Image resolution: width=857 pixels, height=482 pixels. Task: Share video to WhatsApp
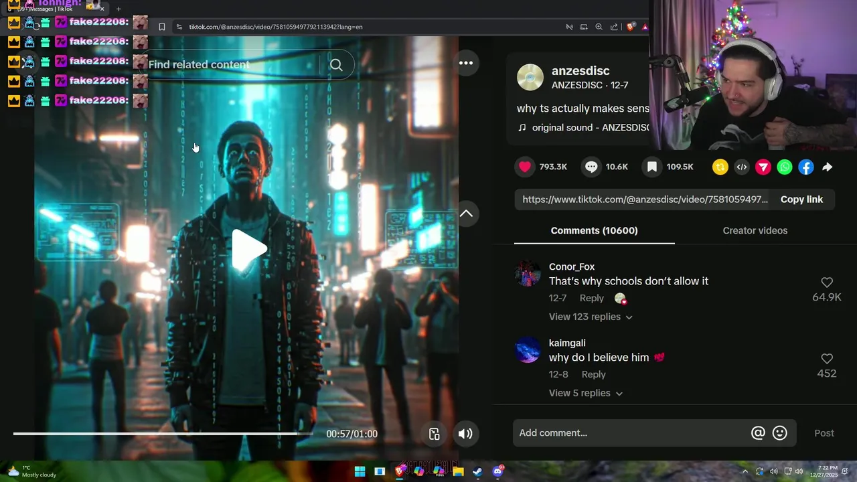[x=785, y=167]
